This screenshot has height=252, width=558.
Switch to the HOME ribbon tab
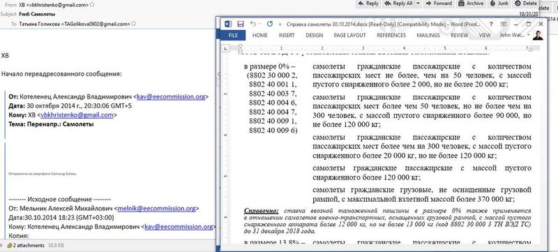[x=259, y=35]
